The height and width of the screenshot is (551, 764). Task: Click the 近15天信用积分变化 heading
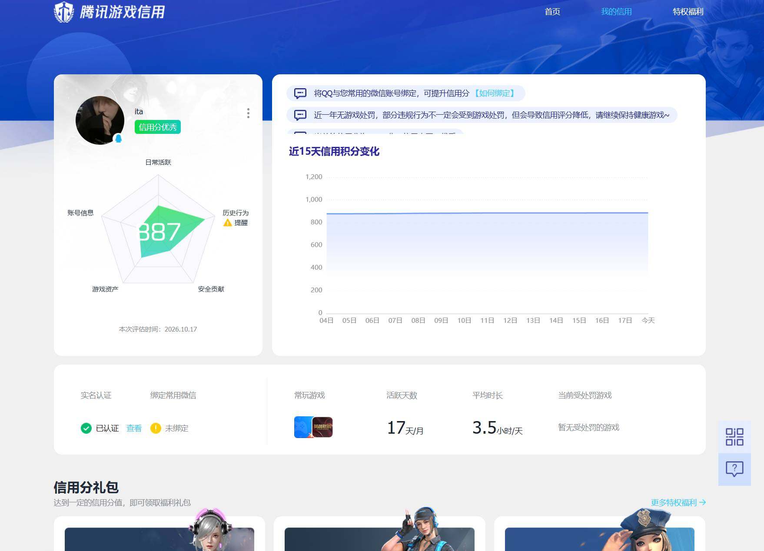[x=334, y=151]
